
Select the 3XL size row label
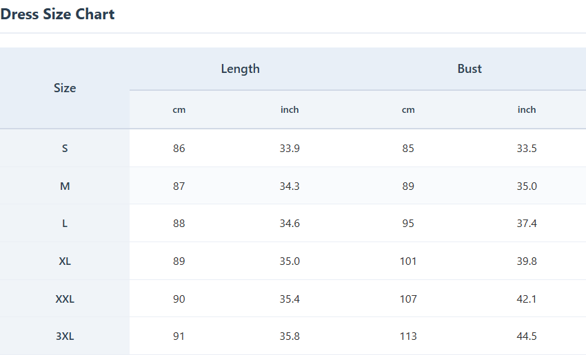pos(65,336)
